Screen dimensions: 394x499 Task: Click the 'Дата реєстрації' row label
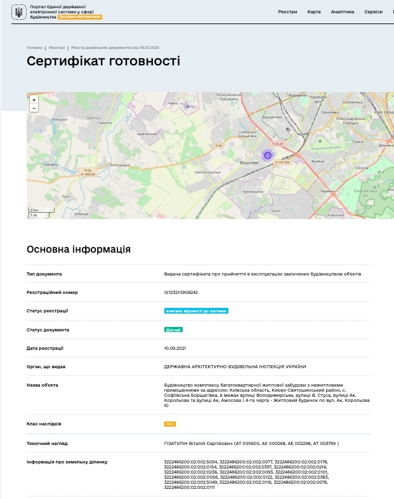pyautogui.click(x=45, y=349)
